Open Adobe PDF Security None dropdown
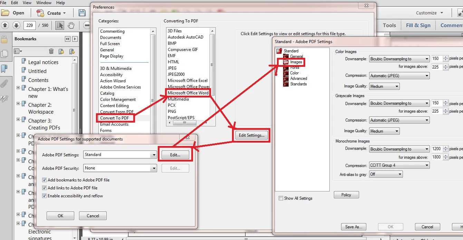 [x=120, y=168]
